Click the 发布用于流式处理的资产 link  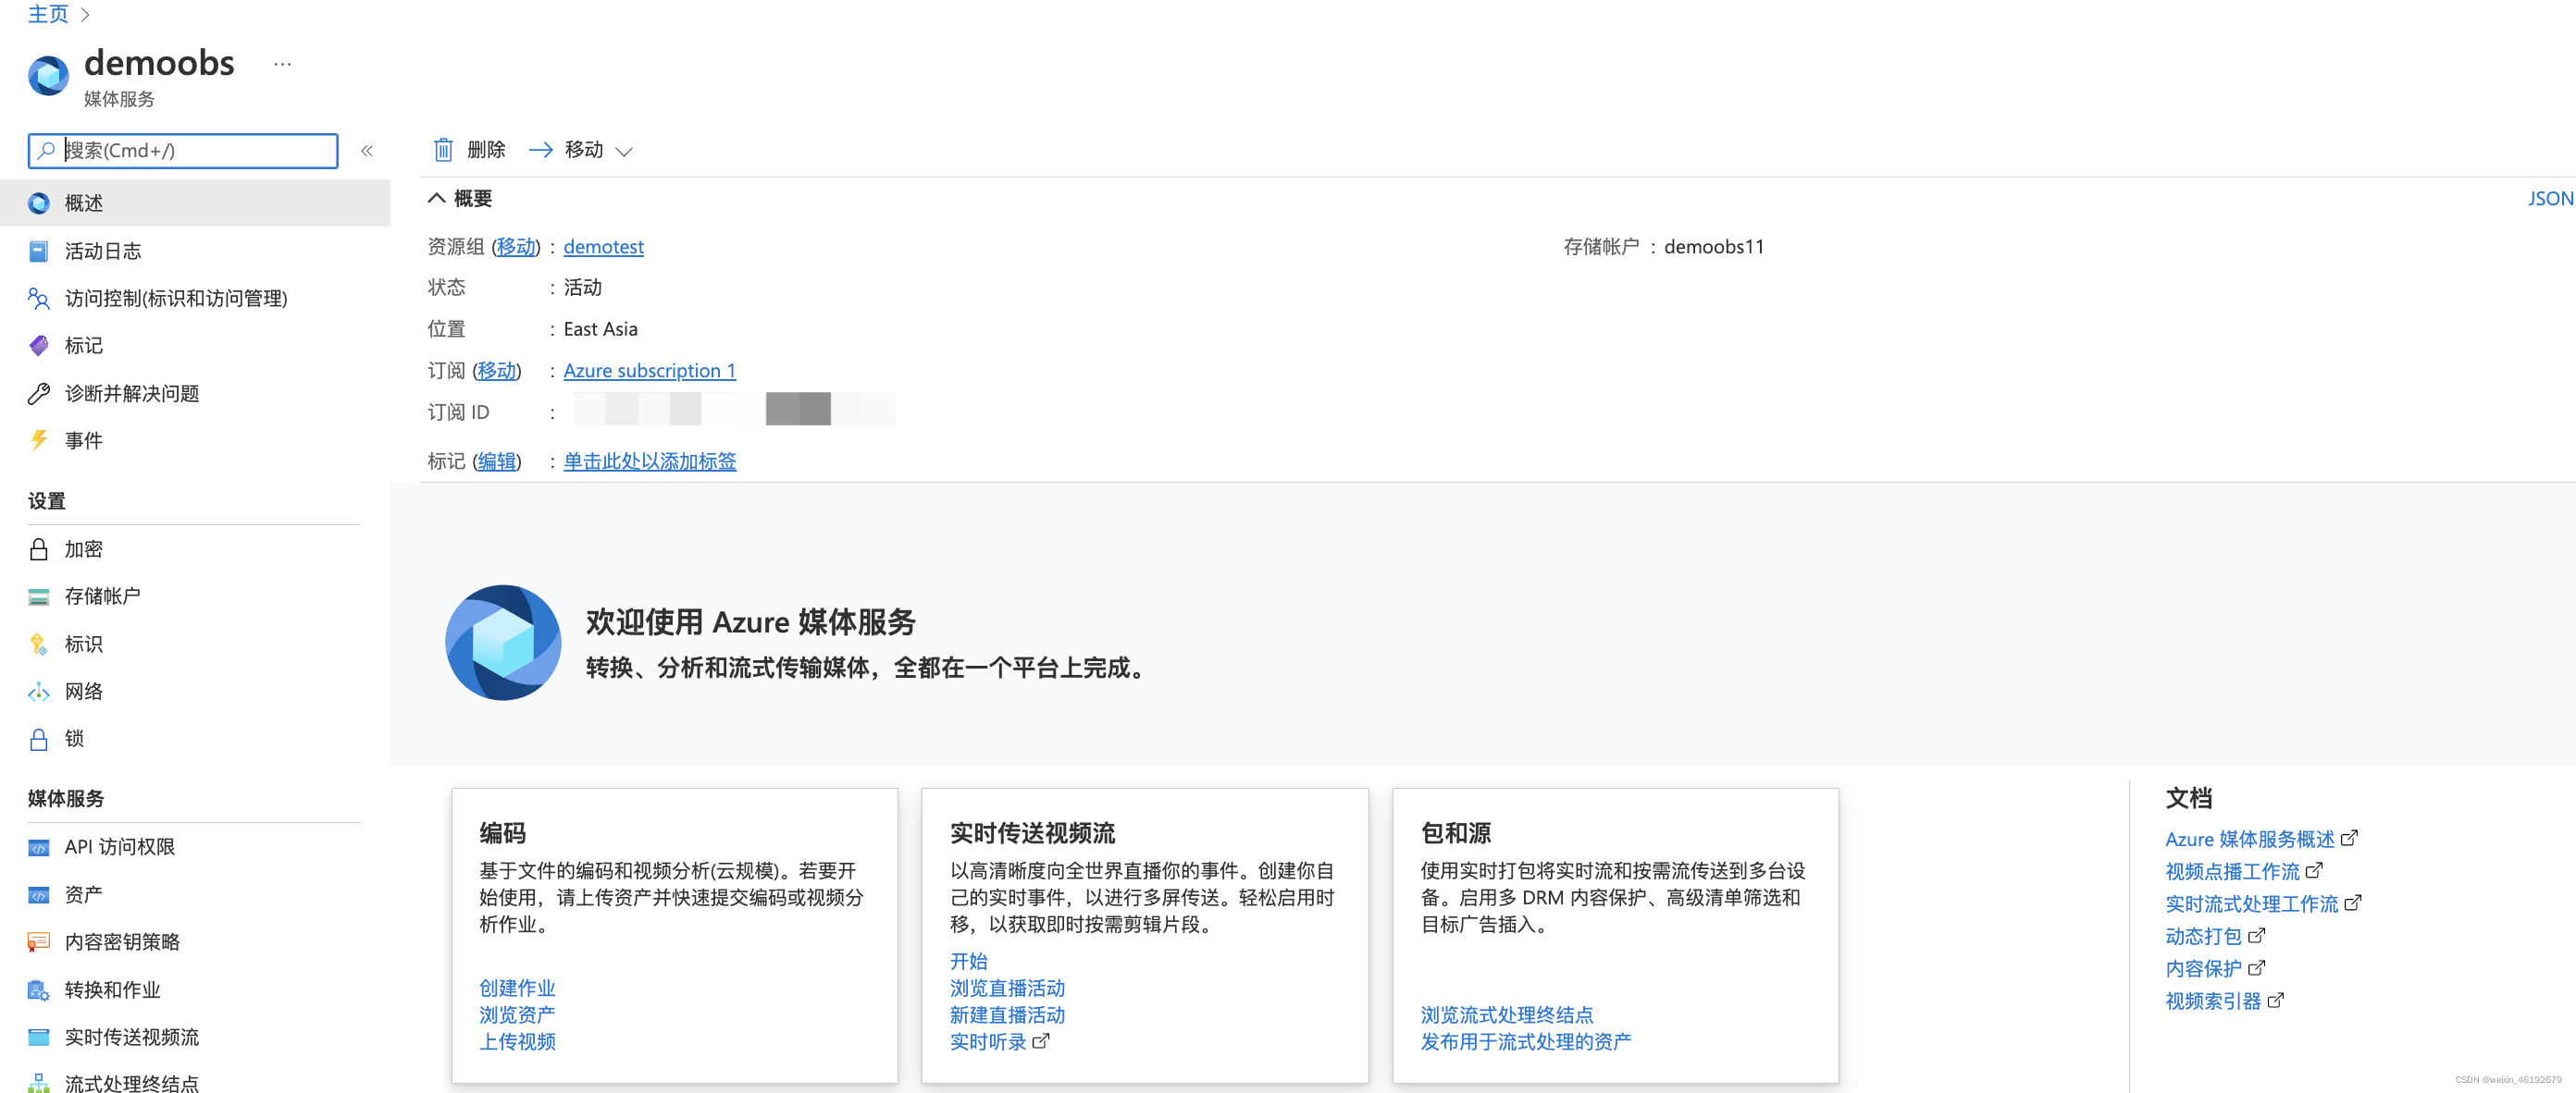pyautogui.click(x=1525, y=1042)
